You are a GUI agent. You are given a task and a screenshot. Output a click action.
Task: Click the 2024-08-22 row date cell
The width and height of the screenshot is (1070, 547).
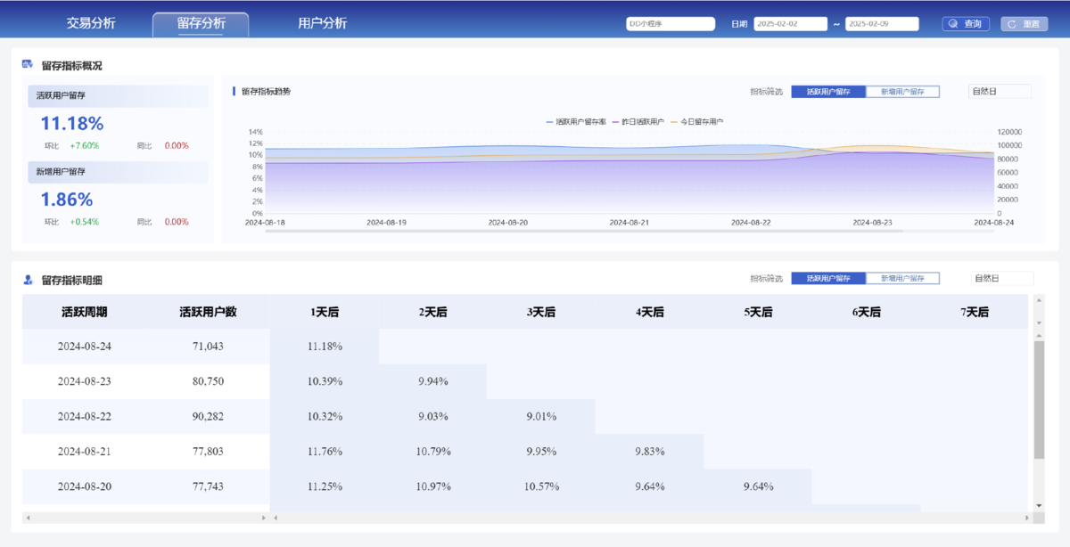[x=85, y=416]
